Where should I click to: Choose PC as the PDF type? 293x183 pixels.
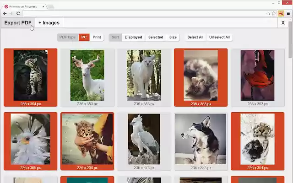tap(84, 37)
